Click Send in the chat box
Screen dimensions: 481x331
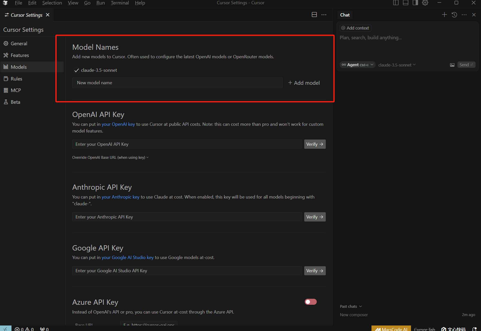(x=466, y=65)
